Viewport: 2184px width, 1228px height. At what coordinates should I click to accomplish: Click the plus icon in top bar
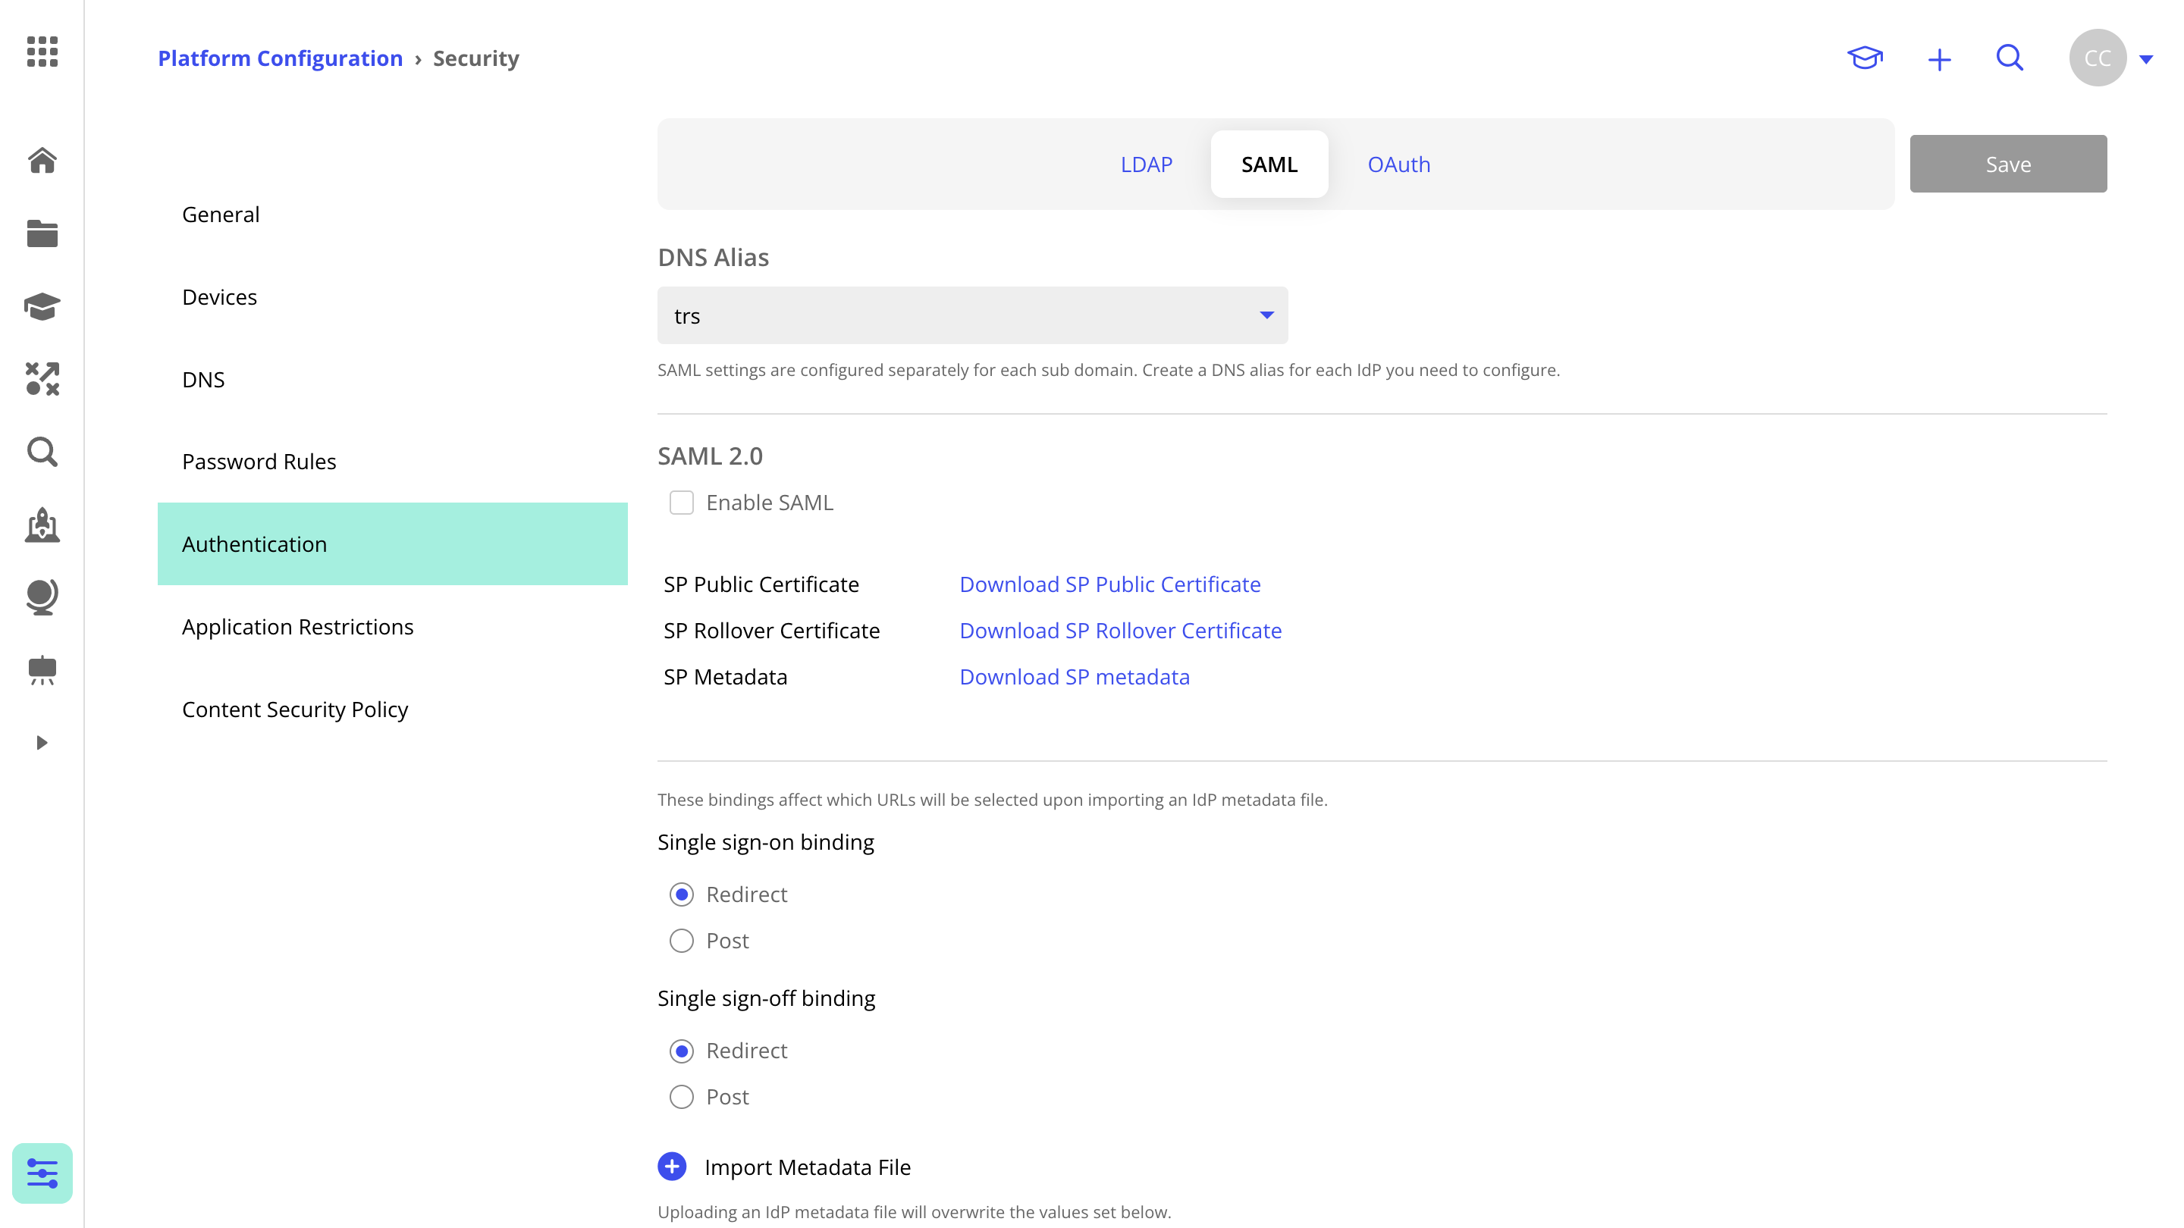click(1939, 59)
